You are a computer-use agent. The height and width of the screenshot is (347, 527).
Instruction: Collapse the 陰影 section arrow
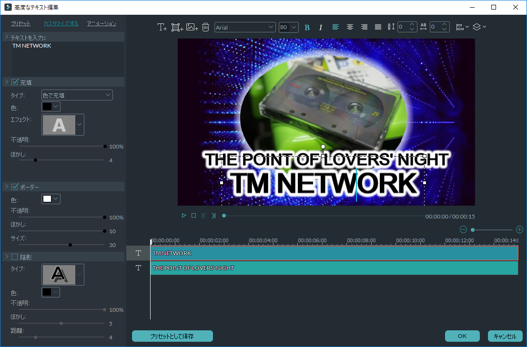[x=6, y=257]
